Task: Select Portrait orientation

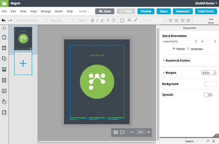Action: (x=174, y=48)
